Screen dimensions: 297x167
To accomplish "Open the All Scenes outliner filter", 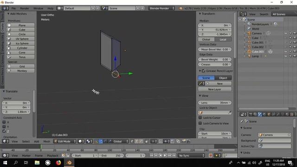I will 284,14.
